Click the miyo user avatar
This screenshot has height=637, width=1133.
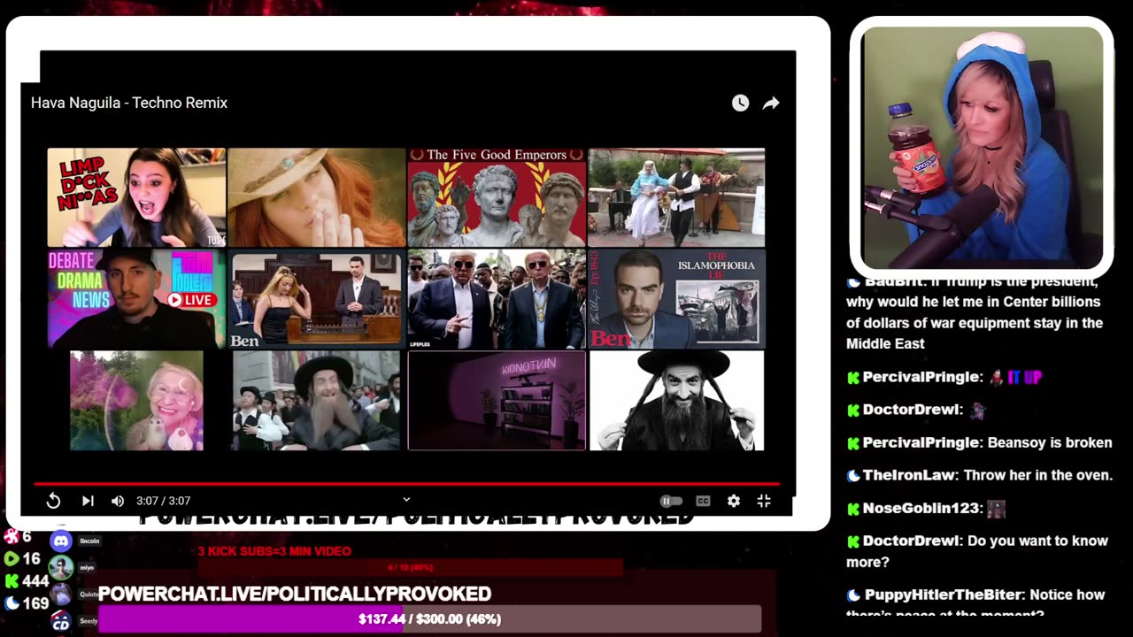[61, 567]
